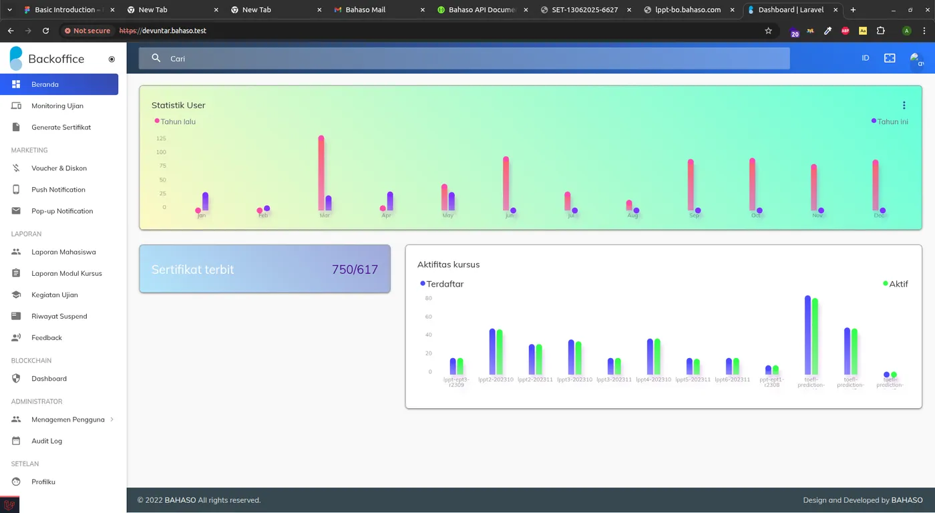Image resolution: width=935 pixels, height=513 pixels.
Task: Click the Pop-up Notification envelope icon
Action: click(16, 211)
